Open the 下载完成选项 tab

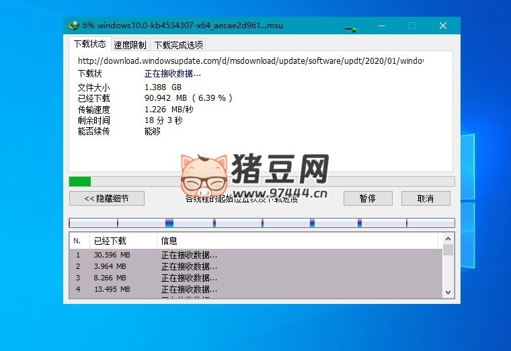[x=178, y=45]
